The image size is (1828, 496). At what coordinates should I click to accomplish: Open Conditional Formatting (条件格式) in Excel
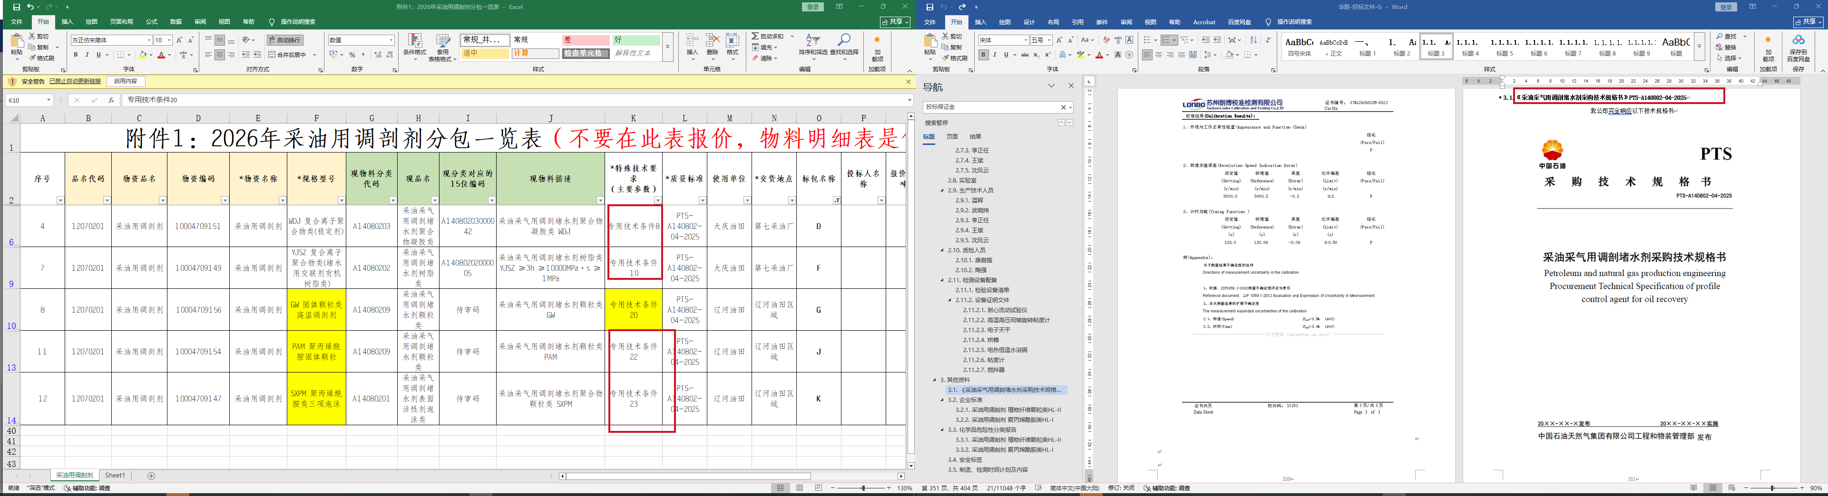[414, 47]
